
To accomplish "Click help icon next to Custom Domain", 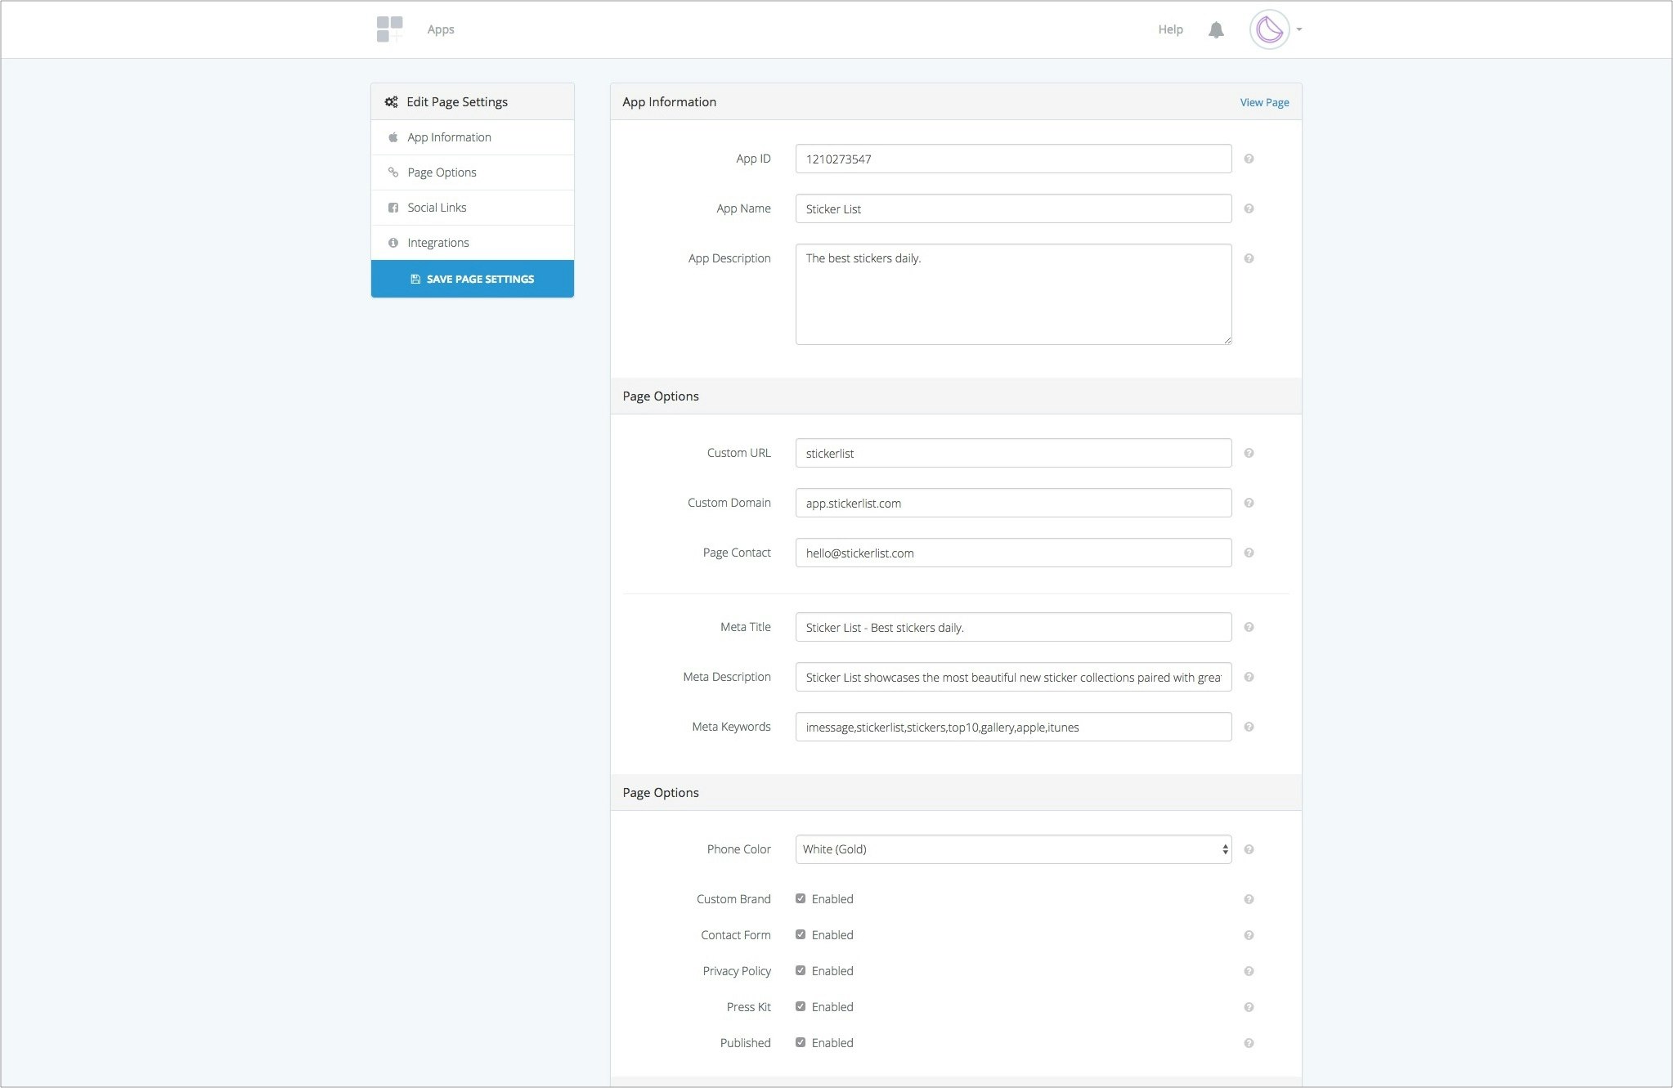I will pyautogui.click(x=1249, y=503).
